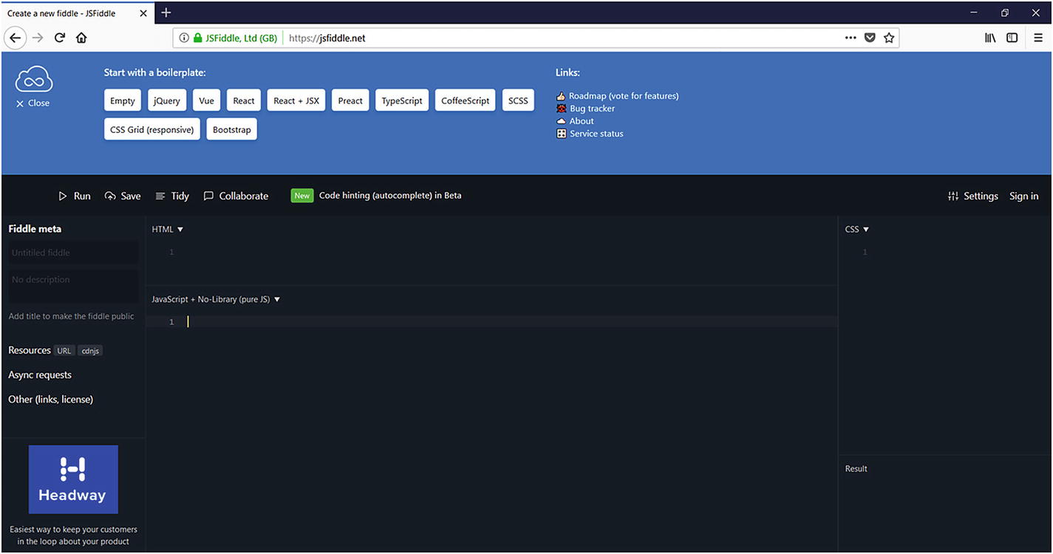Click the Headway advertisement image
The width and height of the screenshot is (1053, 554).
tap(73, 479)
